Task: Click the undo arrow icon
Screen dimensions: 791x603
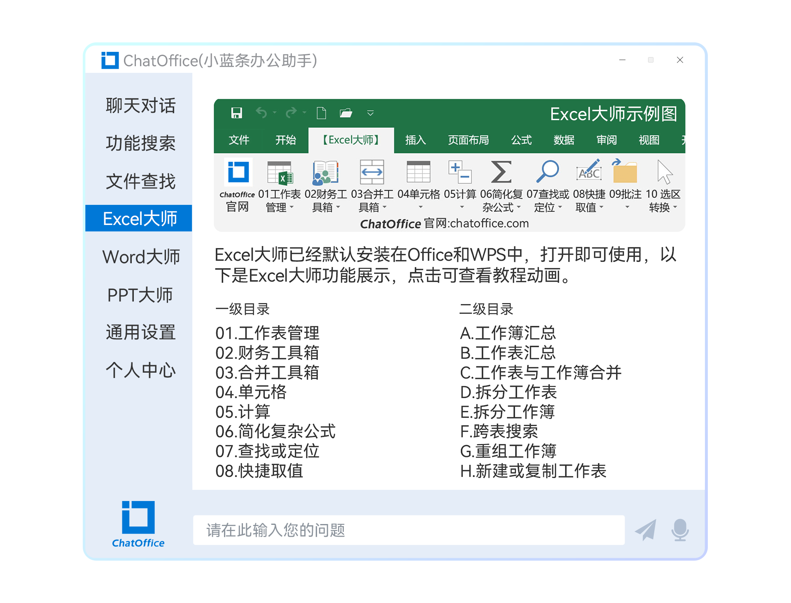Action: click(261, 112)
